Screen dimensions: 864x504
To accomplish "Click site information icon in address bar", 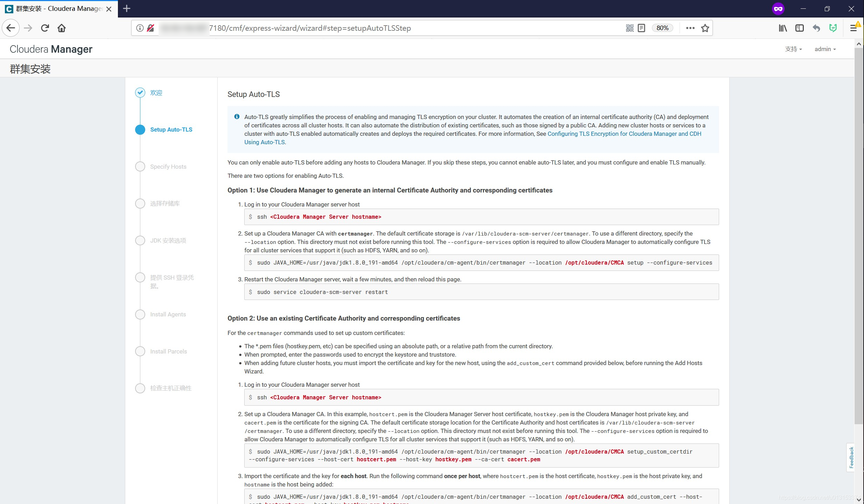I will point(140,28).
